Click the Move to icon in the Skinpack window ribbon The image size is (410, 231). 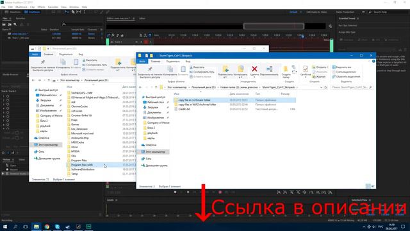(225, 69)
